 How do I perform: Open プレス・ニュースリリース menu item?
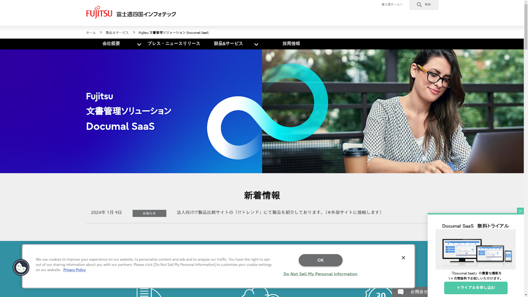(174, 44)
